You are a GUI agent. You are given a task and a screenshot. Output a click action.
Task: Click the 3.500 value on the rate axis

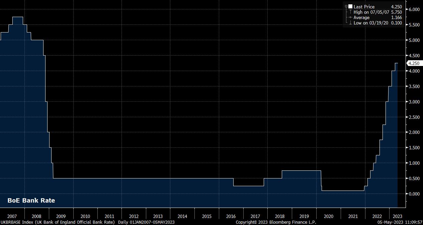click(x=414, y=86)
